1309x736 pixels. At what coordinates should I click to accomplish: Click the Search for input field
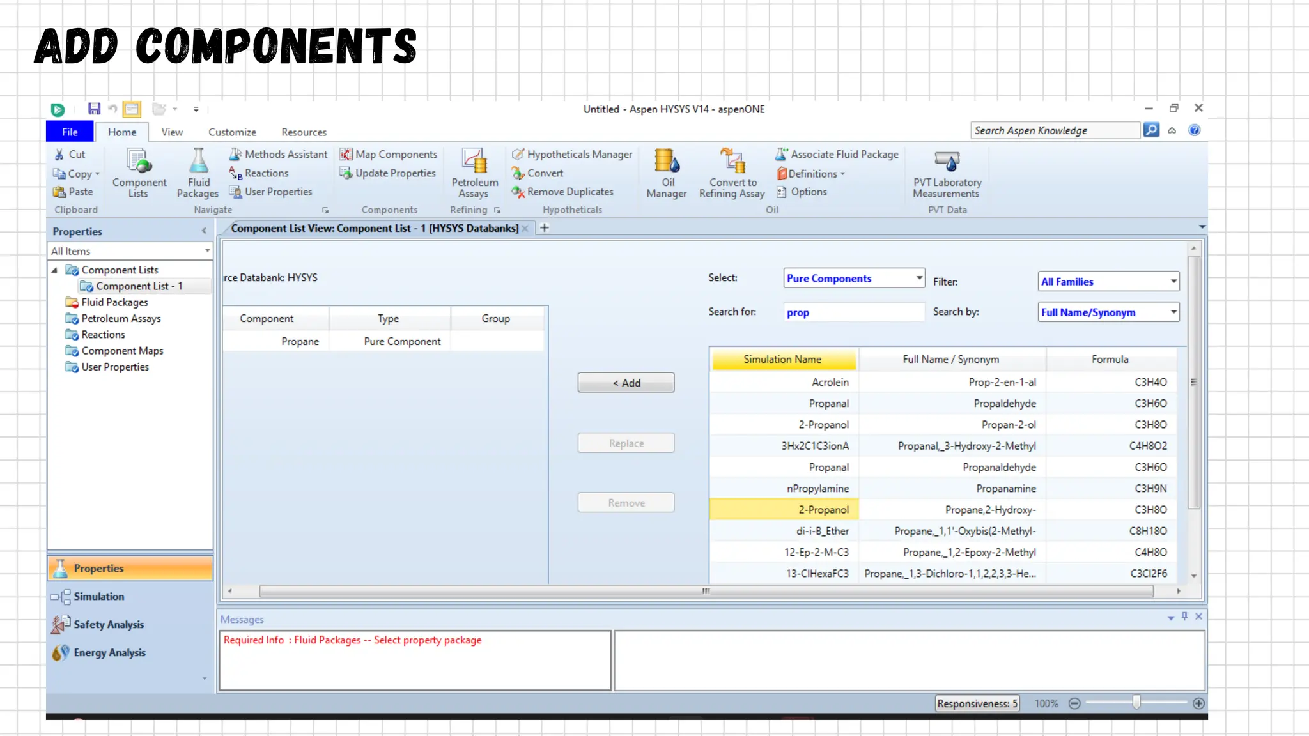click(x=854, y=312)
